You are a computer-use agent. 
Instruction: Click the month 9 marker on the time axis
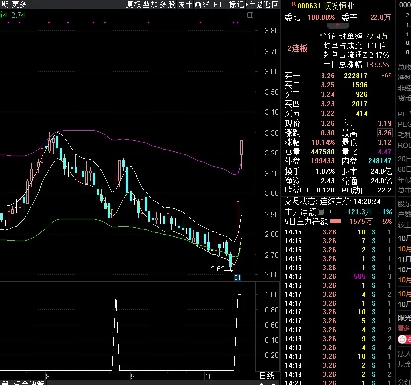click(x=133, y=377)
